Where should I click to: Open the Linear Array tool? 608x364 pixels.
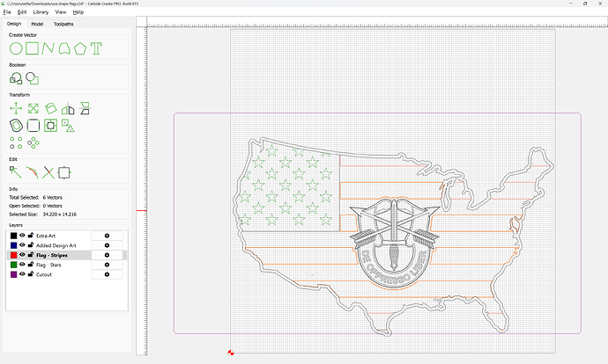pos(16,142)
